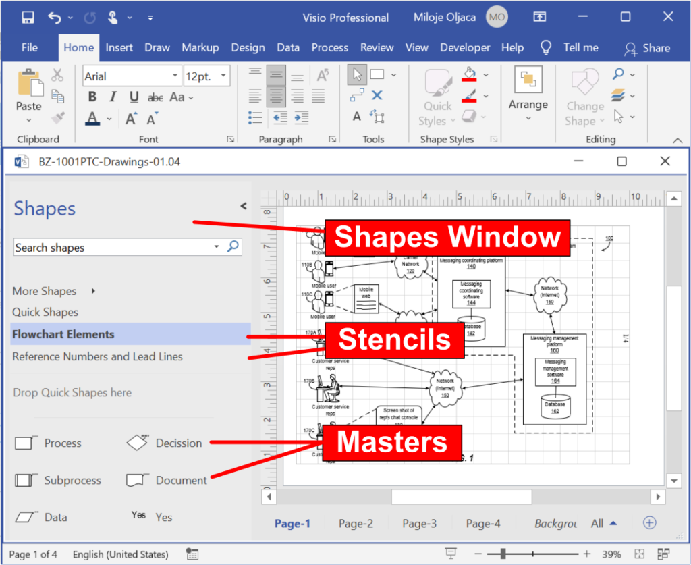The height and width of the screenshot is (565, 691).
Task: Open the Arial font name dropdown
Action: (175, 75)
